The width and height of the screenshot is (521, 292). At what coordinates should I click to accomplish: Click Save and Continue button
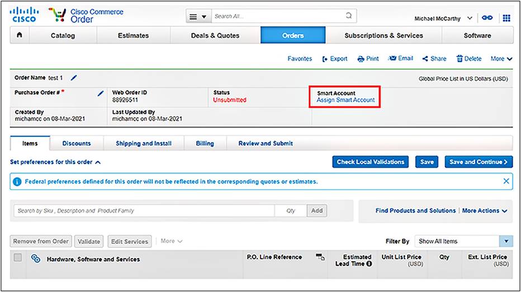tap(479, 162)
